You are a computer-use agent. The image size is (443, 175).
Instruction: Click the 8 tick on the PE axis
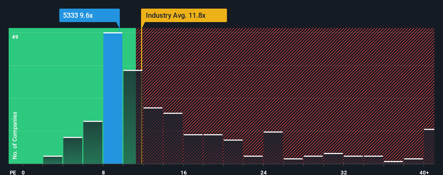(x=103, y=172)
